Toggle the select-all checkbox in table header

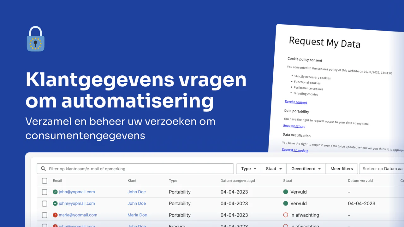click(x=45, y=181)
